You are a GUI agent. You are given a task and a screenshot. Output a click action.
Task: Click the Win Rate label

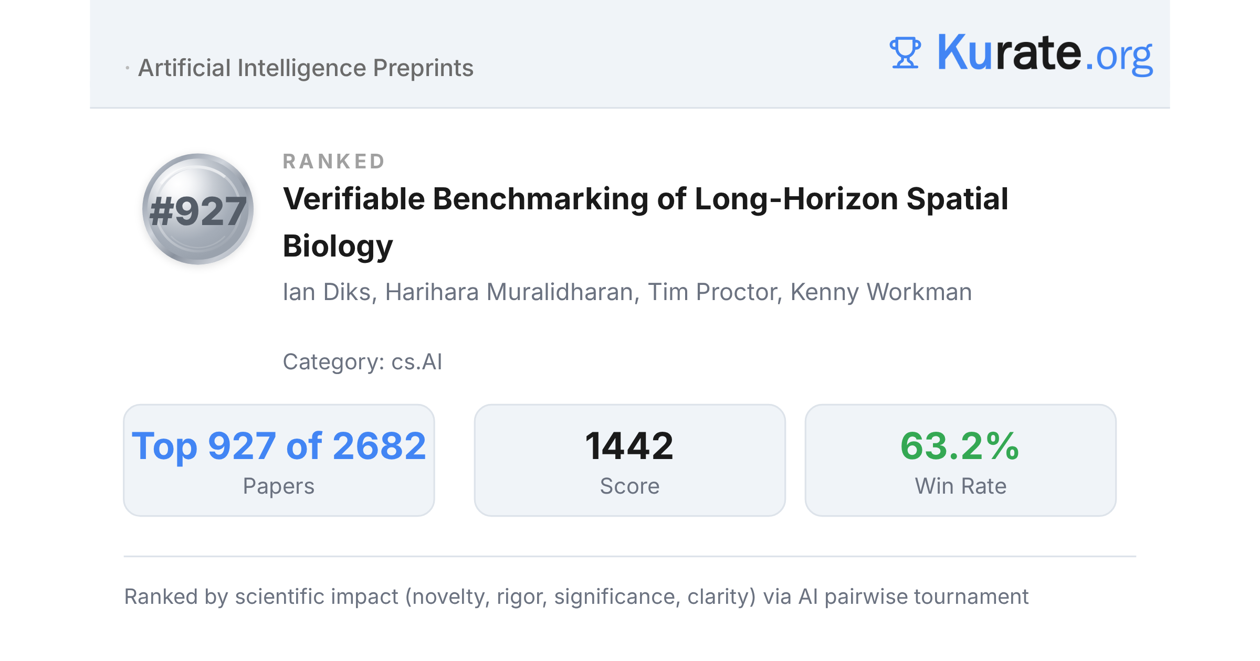tap(961, 486)
